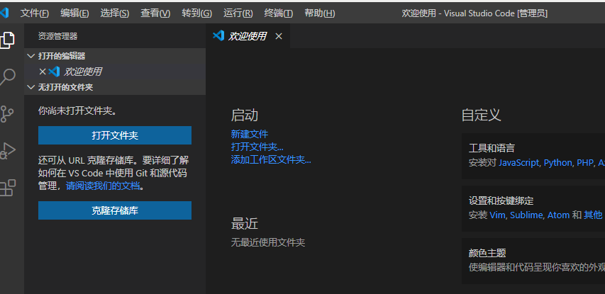Close 欢迎使用 in open editors list
Viewport: 605px width, 294px height.
43,72
